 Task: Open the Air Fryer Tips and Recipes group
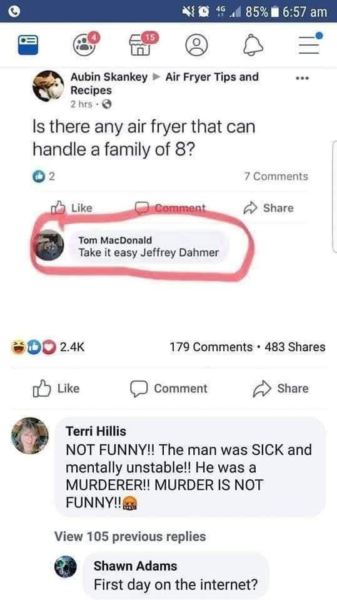164,83
